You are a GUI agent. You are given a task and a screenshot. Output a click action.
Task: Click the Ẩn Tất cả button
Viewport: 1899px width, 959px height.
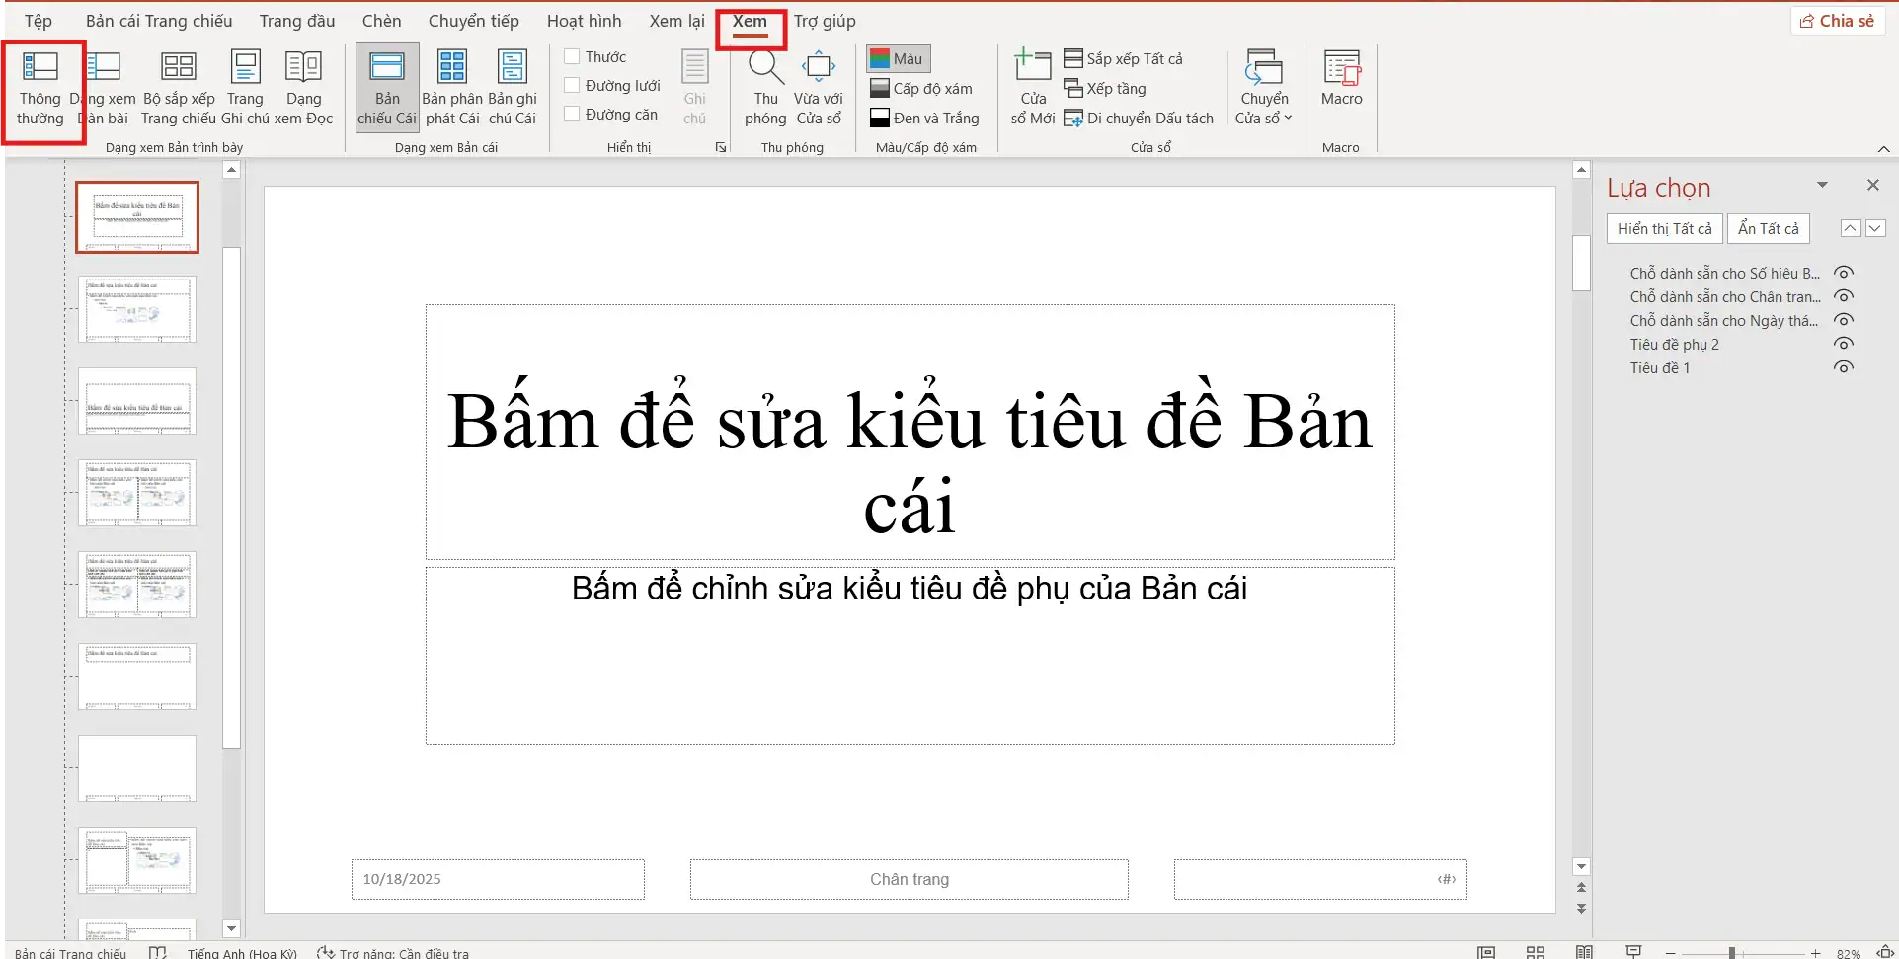click(x=1767, y=228)
